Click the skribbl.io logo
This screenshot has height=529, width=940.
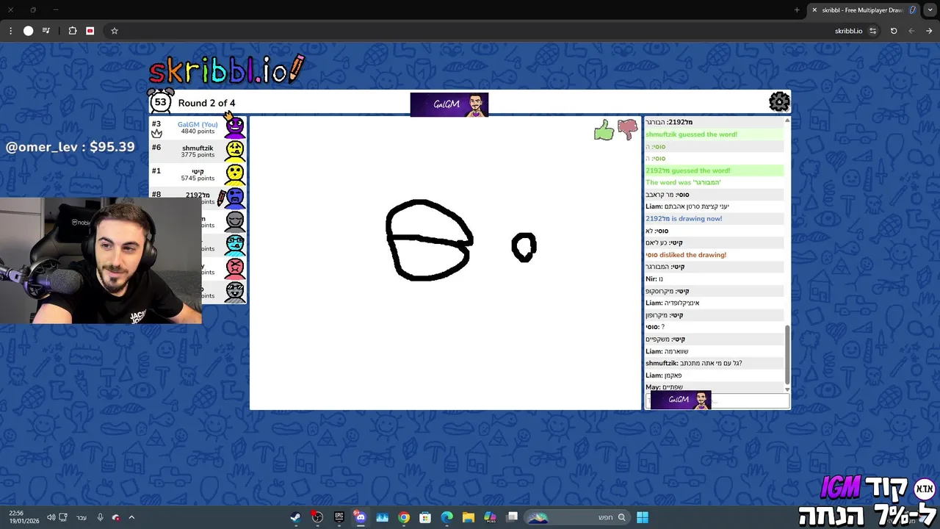tap(226, 70)
